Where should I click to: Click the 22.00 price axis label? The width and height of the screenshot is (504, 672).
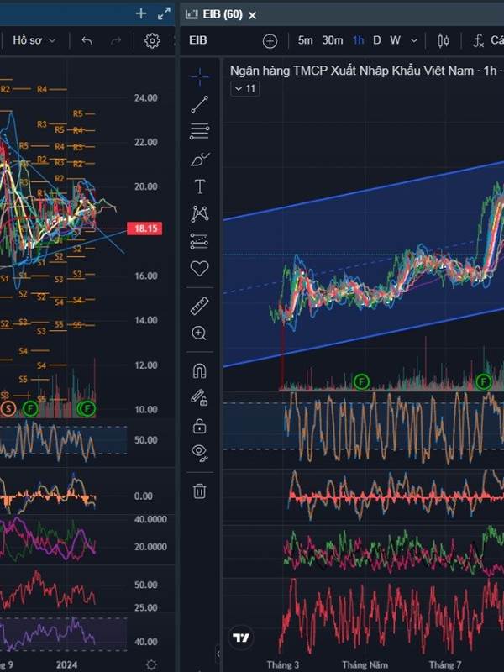click(145, 142)
